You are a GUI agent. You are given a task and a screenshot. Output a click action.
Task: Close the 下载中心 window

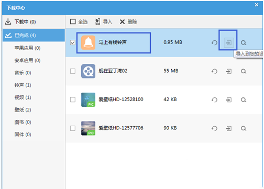click(x=256, y=5)
